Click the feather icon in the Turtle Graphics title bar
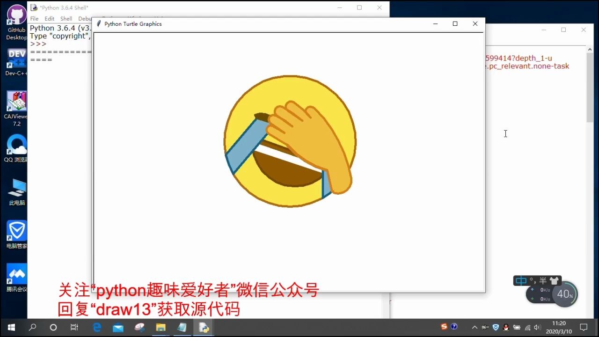 [99, 24]
